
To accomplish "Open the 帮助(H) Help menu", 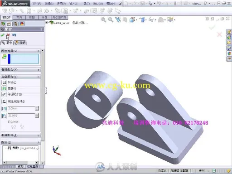I will click(111, 4).
